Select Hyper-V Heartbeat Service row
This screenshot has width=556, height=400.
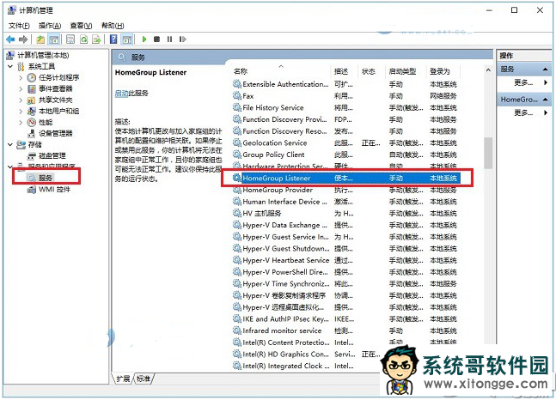[346, 260]
